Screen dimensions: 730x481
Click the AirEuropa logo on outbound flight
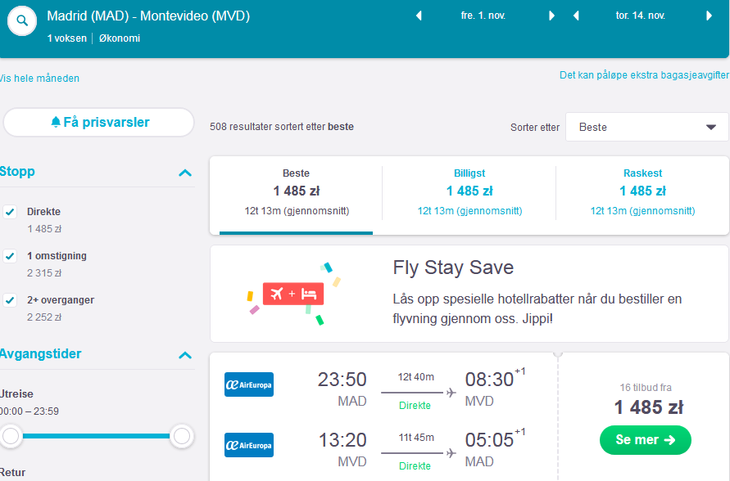(249, 384)
